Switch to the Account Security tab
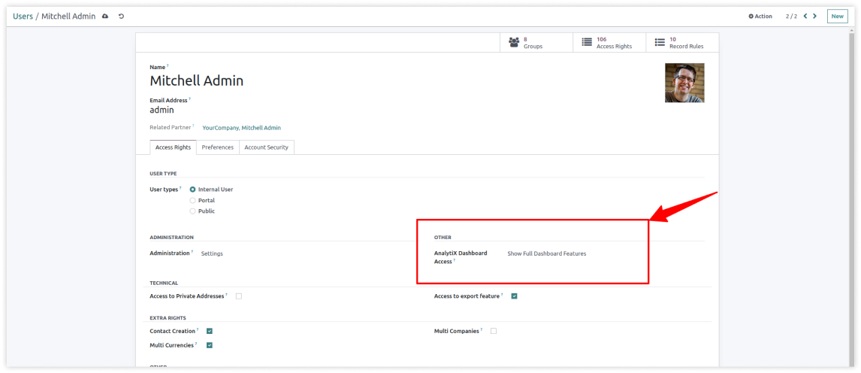The height and width of the screenshot is (373, 861). [x=267, y=147]
